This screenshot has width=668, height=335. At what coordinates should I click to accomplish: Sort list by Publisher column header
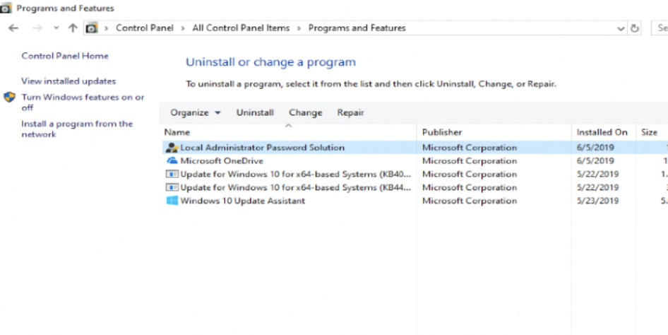click(x=442, y=132)
